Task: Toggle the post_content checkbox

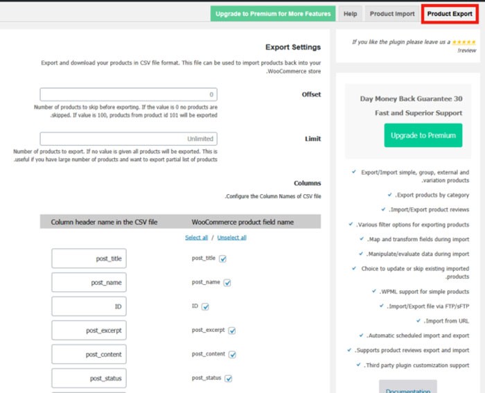Action: (x=232, y=354)
